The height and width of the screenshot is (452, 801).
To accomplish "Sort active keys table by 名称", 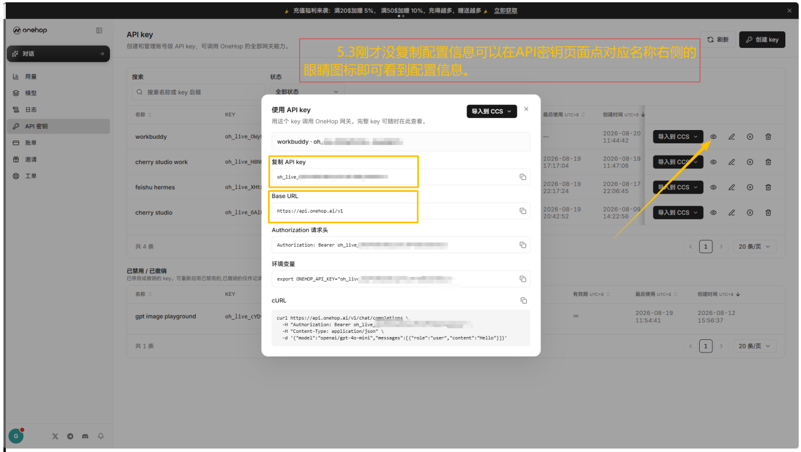I will [144, 114].
